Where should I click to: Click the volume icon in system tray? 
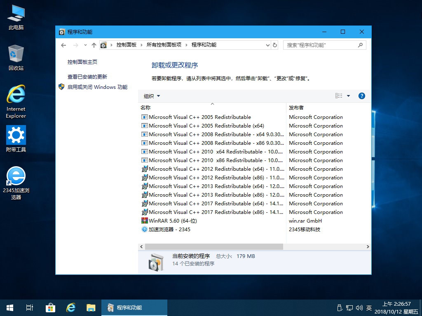point(359,308)
